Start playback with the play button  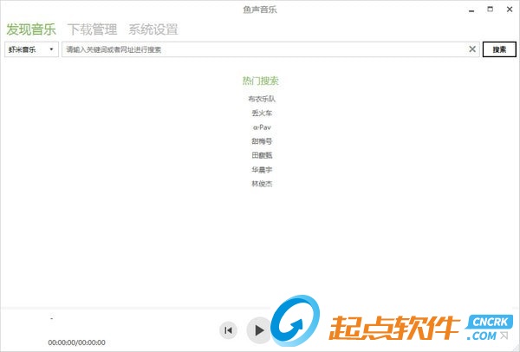tap(259, 330)
